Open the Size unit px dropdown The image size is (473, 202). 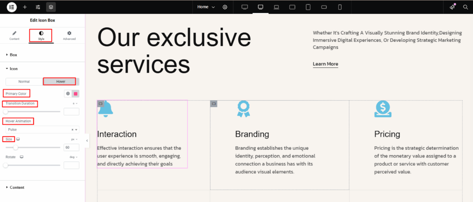click(x=74, y=139)
